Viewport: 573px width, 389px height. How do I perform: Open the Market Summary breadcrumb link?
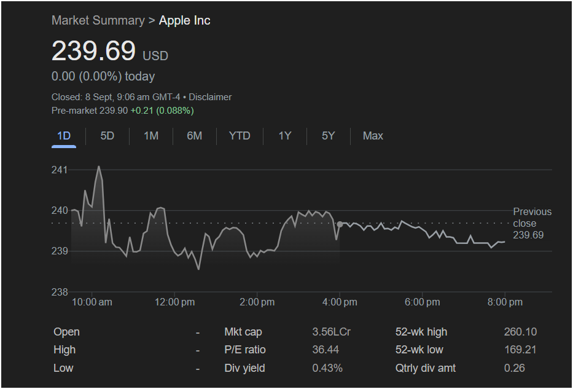click(98, 20)
